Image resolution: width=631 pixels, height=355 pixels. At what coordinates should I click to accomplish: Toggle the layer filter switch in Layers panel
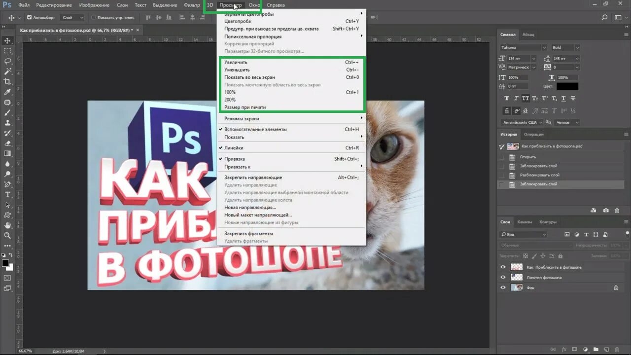(627, 233)
